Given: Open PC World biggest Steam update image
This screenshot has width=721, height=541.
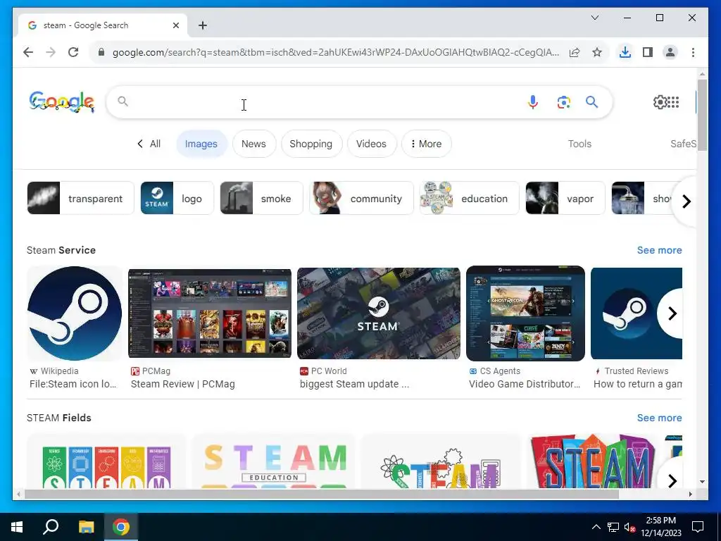Looking at the screenshot, I should click(x=378, y=313).
